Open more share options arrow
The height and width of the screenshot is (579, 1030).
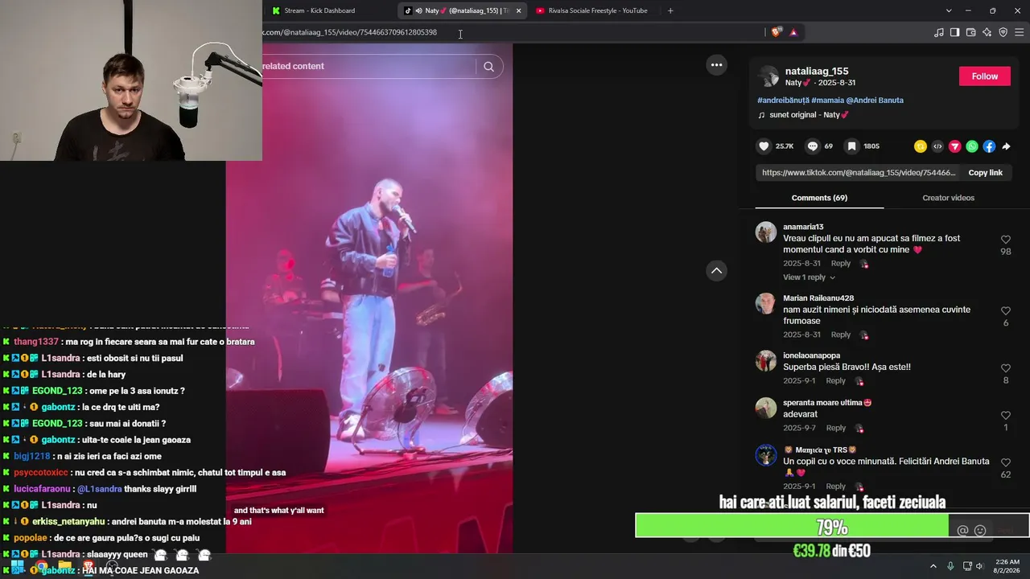point(1006,146)
